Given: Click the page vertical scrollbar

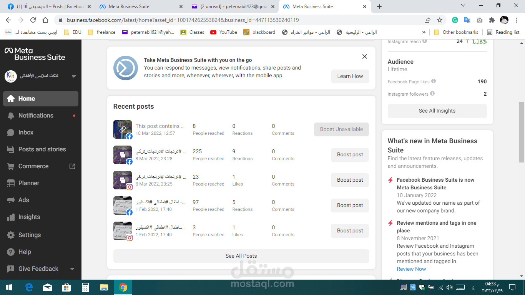Looking at the screenshot, I should pyautogui.click(x=522, y=132).
